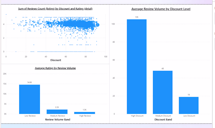Select the Low Discount bar
Screen dimensions: 215x128
click(189, 105)
